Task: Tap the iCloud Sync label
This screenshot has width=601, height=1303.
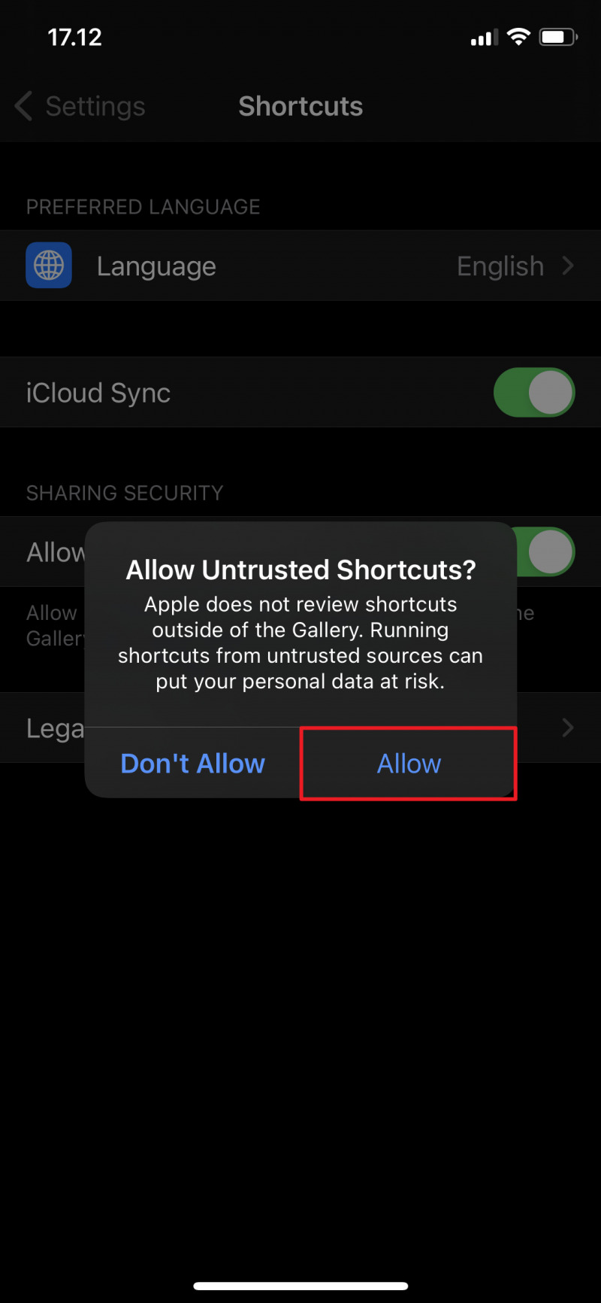Action: pyautogui.click(x=98, y=393)
